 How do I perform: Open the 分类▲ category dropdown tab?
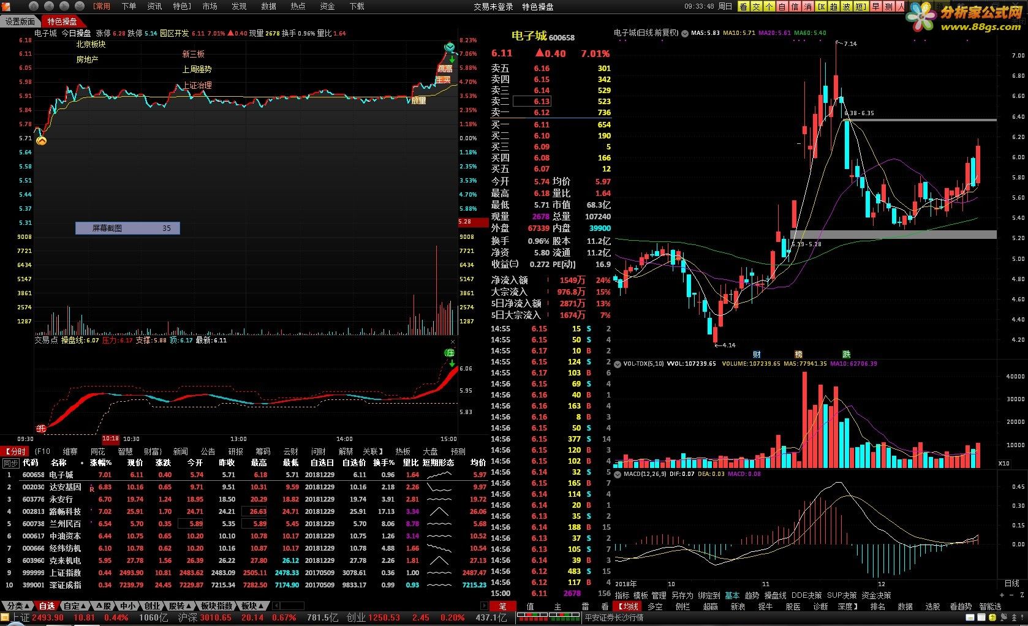point(18,606)
